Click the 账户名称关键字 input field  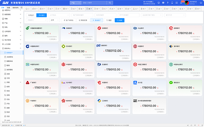82,15
